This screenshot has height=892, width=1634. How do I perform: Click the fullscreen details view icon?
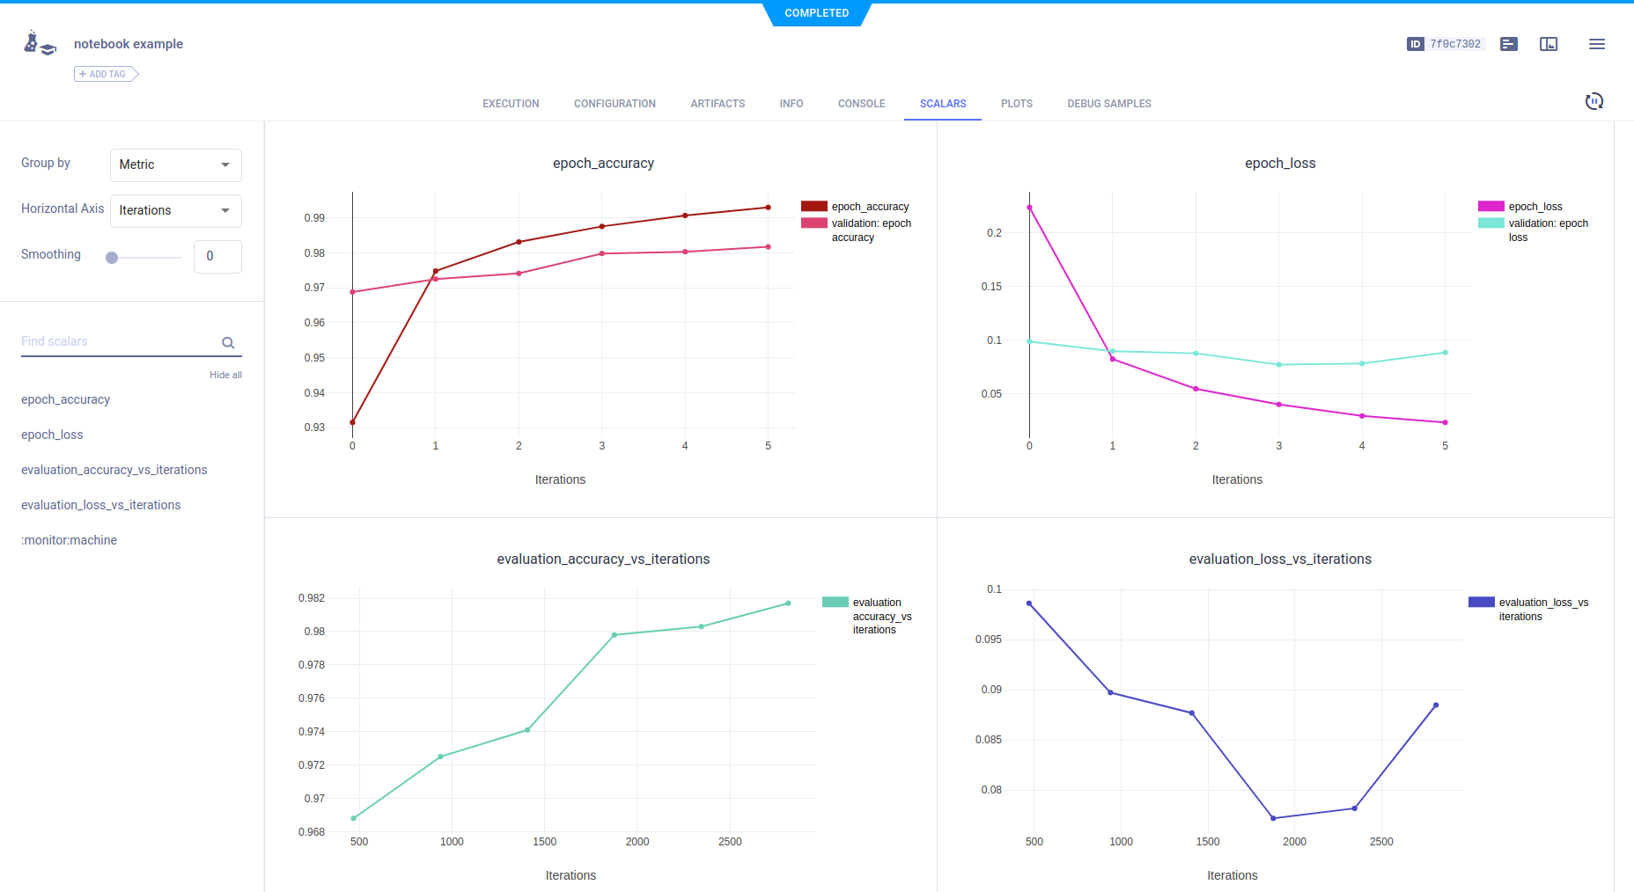click(1548, 44)
